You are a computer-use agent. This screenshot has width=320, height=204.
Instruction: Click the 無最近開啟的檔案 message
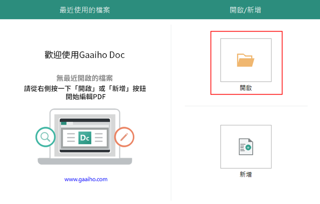click(x=84, y=78)
